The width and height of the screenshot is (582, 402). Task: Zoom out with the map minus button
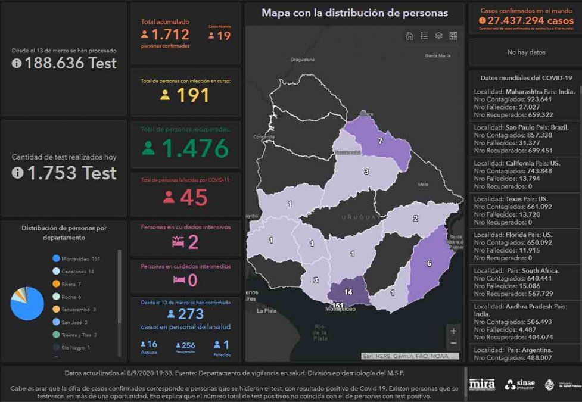[453, 344]
